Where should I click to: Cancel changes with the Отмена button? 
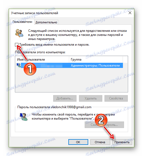[x=100, y=142]
